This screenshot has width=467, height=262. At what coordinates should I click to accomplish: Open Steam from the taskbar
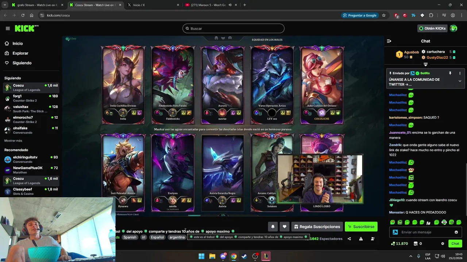[244, 256]
